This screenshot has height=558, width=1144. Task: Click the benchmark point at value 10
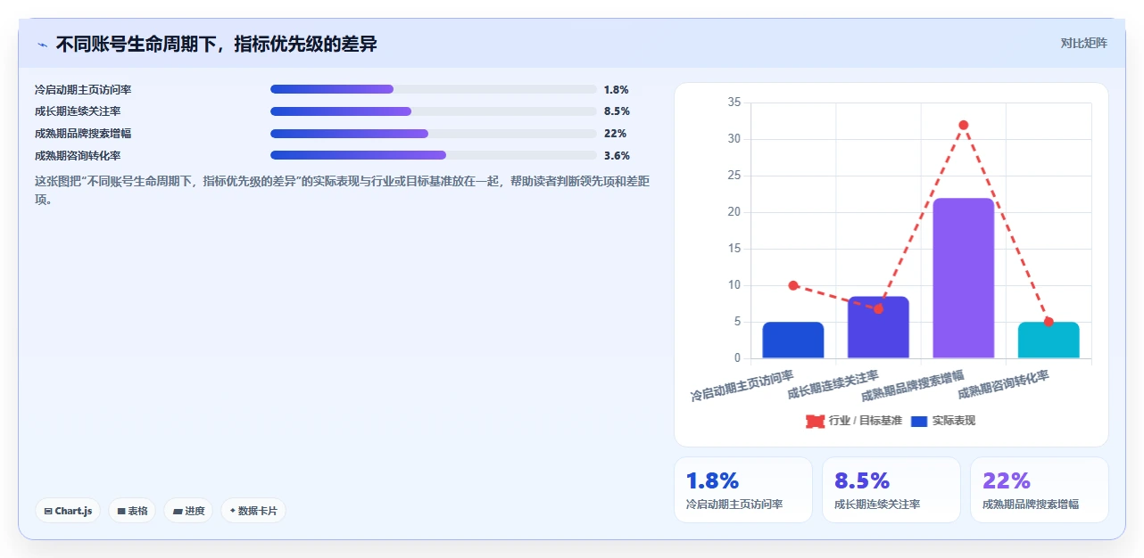click(793, 285)
